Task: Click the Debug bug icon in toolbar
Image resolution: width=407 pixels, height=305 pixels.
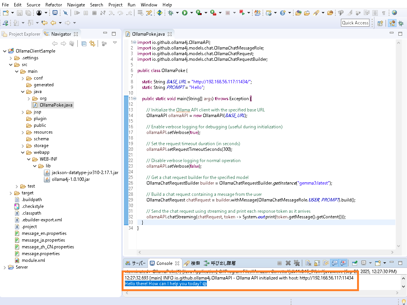Action: click(x=171, y=13)
